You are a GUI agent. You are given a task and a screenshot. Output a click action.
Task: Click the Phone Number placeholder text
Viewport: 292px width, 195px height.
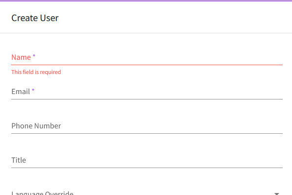(36, 126)
